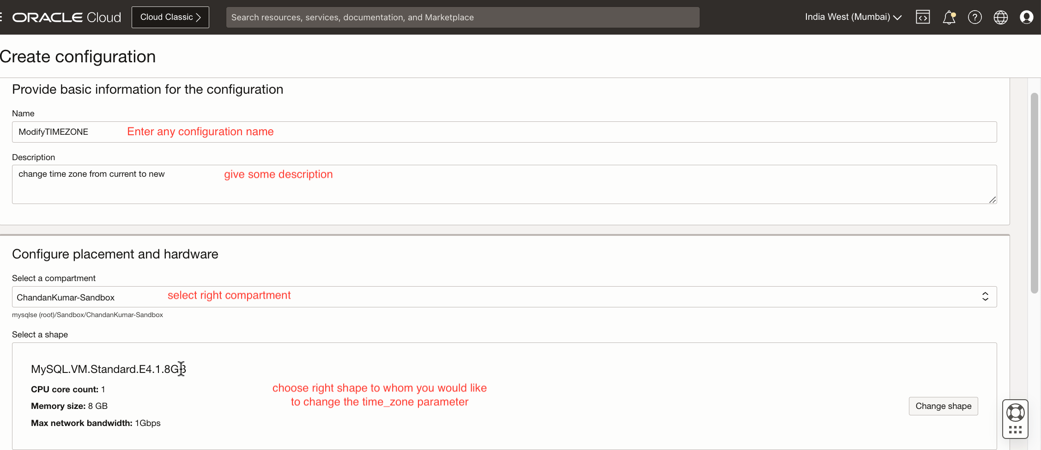Click the Select a shape label
This screenshot has height=450, width=1041.
pyautogui.click(x=40, y=335)
